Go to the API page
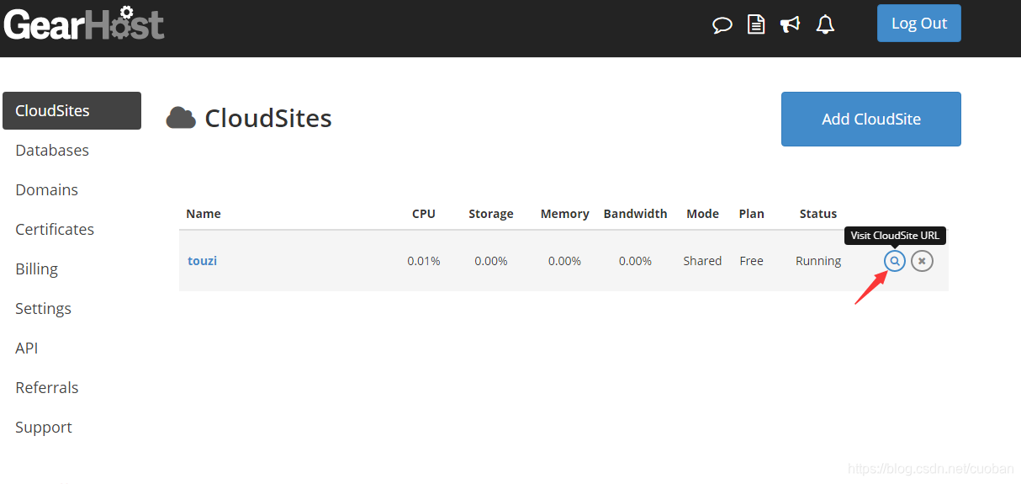Image resolution: width=1021 pixels, height=484 pixels. click(26, 348)
